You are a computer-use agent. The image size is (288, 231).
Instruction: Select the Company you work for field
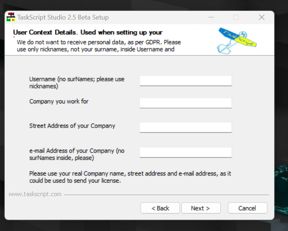click(x=186, y=103)
